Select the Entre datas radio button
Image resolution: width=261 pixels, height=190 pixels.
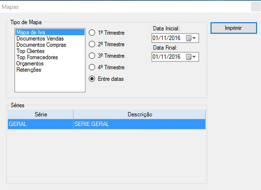pos(92,79)
